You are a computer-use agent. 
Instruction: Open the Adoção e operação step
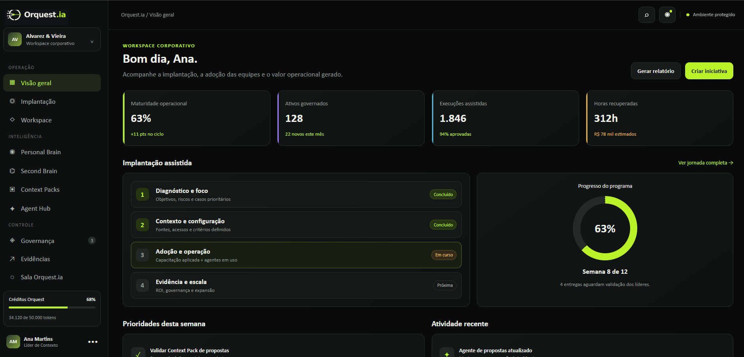point(296,255)
